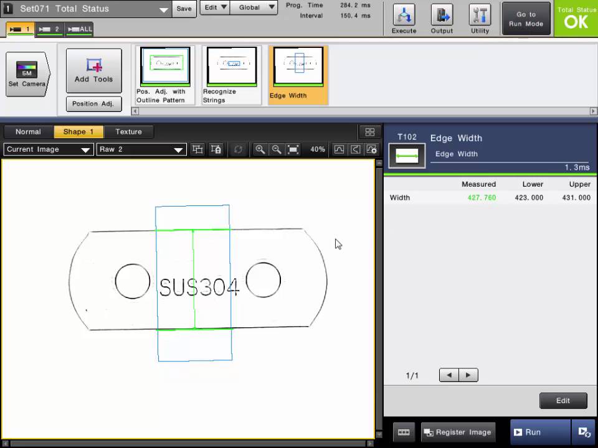Click the greyed-out refresh icon
The image size is (598, 448).
pyautogui.click(x=238, y=149)
